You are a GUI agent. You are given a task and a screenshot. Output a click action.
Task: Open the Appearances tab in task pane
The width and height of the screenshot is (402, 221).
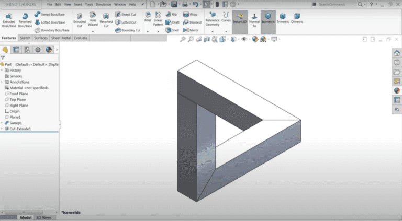point(397,90)
